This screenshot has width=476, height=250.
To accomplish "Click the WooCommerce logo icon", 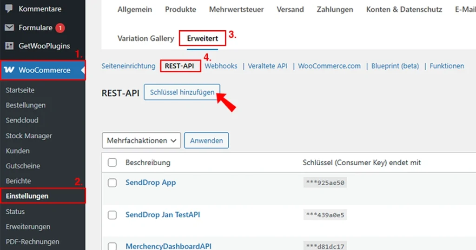I will (9, 70).
